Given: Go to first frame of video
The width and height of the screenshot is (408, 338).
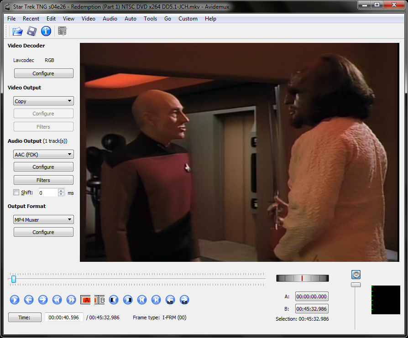Looking at the screenshot, I should pos(142,300).
